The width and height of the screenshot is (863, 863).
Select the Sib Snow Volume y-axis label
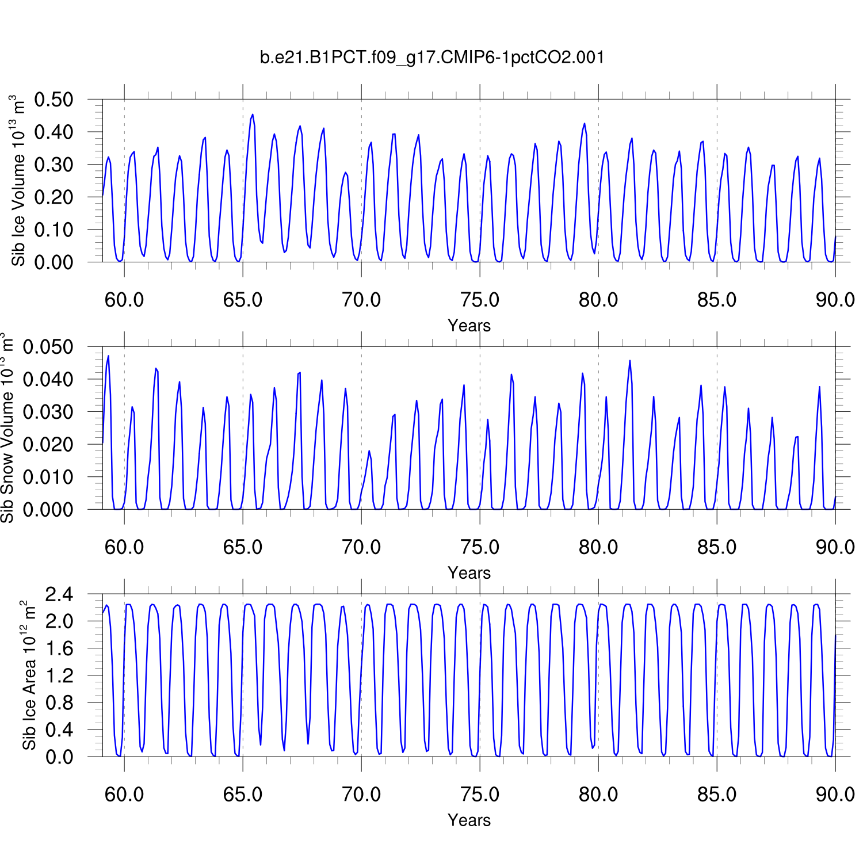coord(7,428)
